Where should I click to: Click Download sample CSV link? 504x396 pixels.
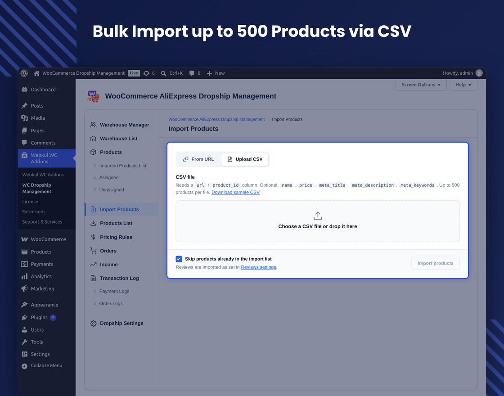pos(235,192)
